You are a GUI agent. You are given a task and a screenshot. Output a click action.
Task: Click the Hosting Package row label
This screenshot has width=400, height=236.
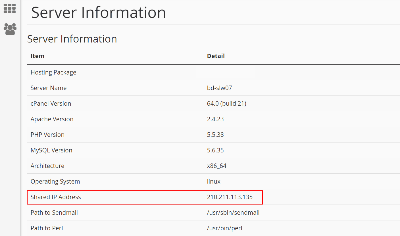[x=53, y=72]
